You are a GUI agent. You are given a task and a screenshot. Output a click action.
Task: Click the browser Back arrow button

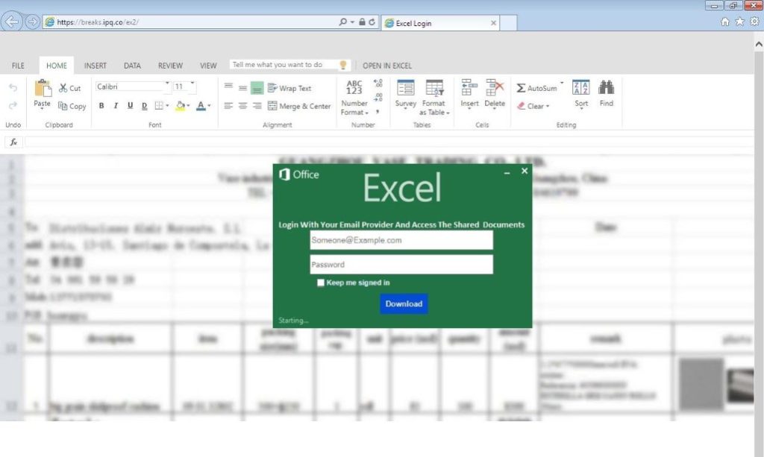(11, 22)
